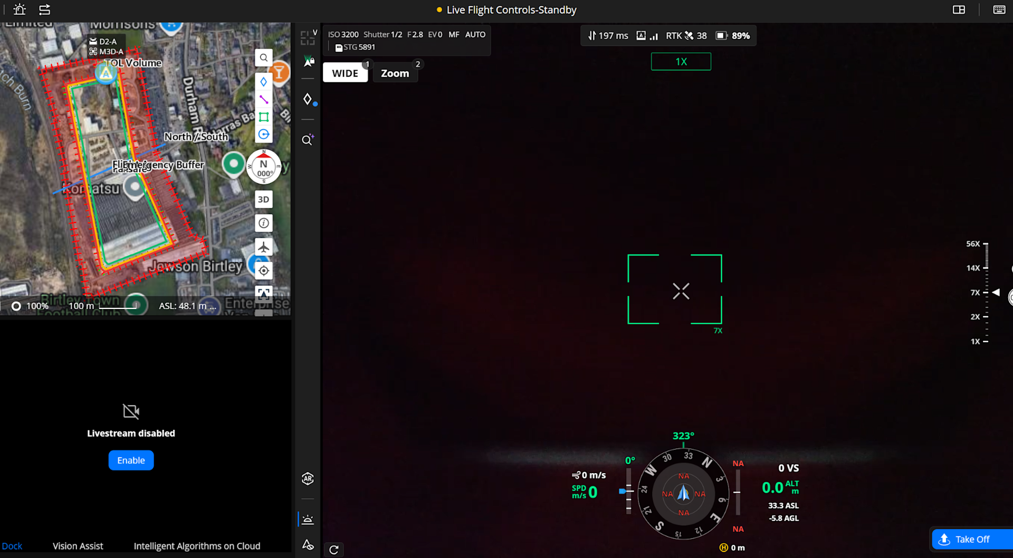Click the cone and disc shapes icon
The height and width of the screenshot is (558, 1013).
pyautogui.click(x=308, y=544)
